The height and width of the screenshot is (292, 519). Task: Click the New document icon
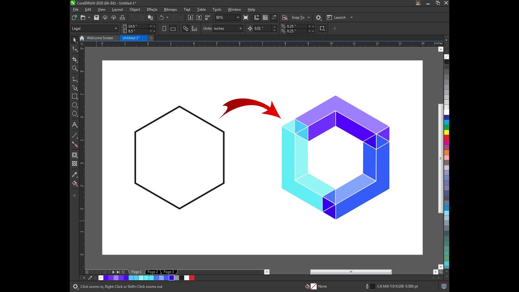[74, 17]
